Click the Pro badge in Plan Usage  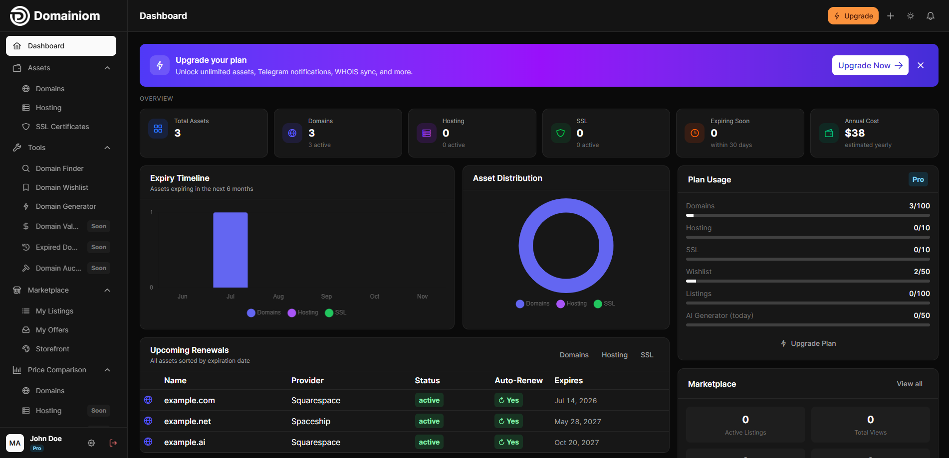918,179
